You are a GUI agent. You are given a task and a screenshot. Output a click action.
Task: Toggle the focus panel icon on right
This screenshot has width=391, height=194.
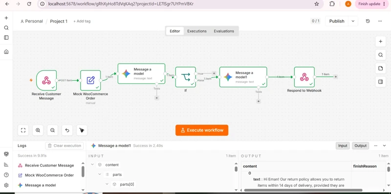coord(381,82)
